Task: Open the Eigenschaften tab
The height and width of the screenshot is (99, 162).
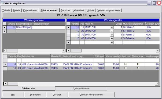Action: point(30,10)
